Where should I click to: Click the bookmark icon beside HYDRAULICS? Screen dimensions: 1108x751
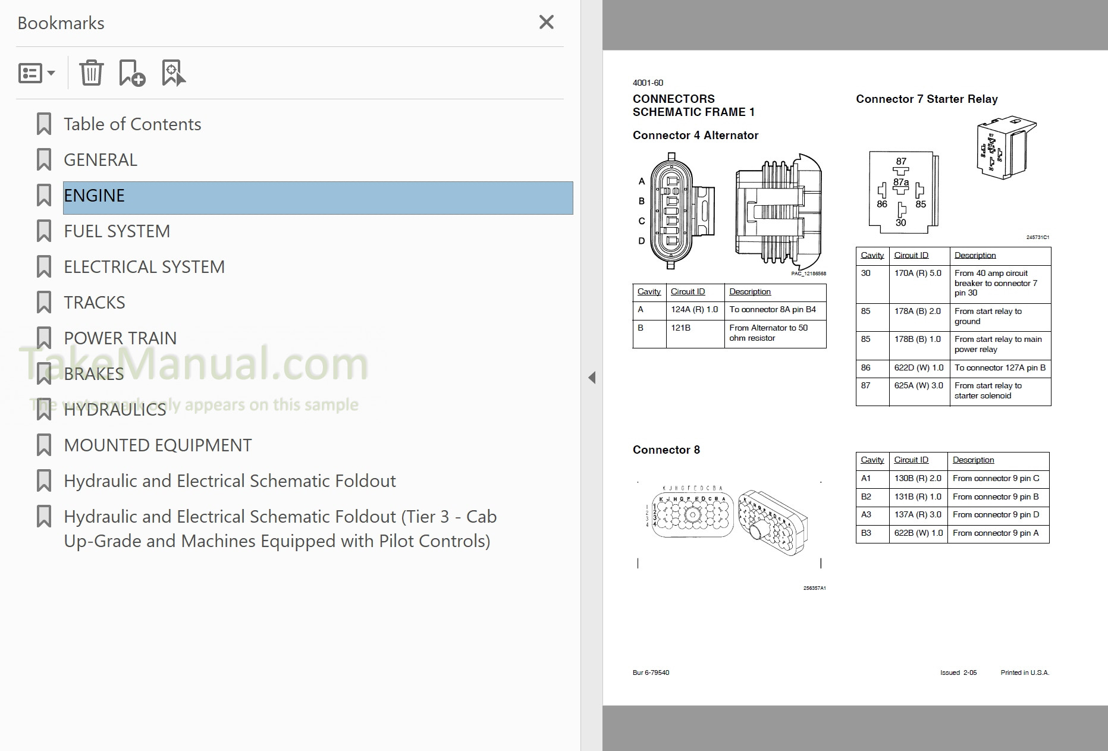click(44, 410)
